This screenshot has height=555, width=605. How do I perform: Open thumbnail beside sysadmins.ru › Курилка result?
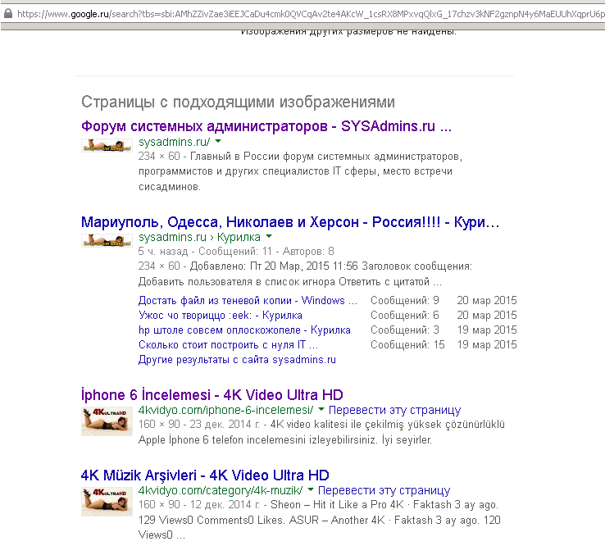(x=107, y=240)
